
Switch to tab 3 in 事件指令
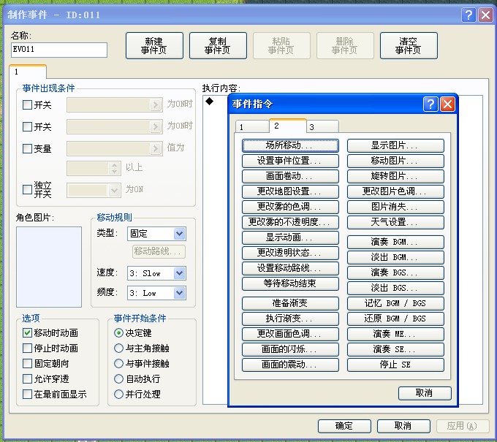point(322,127)
